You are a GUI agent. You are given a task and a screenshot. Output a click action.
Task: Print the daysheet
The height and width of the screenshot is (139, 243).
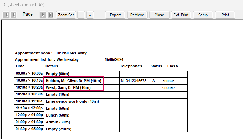(225, 15)
